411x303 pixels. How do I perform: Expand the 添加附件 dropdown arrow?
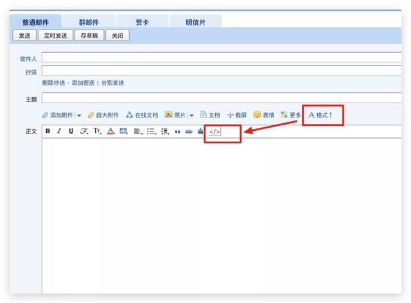pos(79,116)
